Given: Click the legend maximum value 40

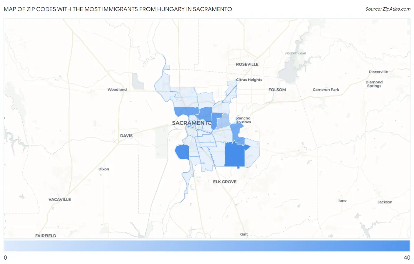Looking at the screenshot, I should [x=407, y=258].
